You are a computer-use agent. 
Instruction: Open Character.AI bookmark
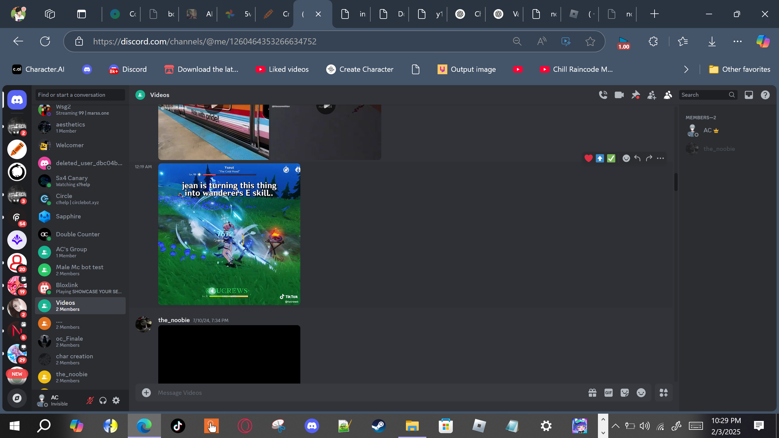coord(38,69)
